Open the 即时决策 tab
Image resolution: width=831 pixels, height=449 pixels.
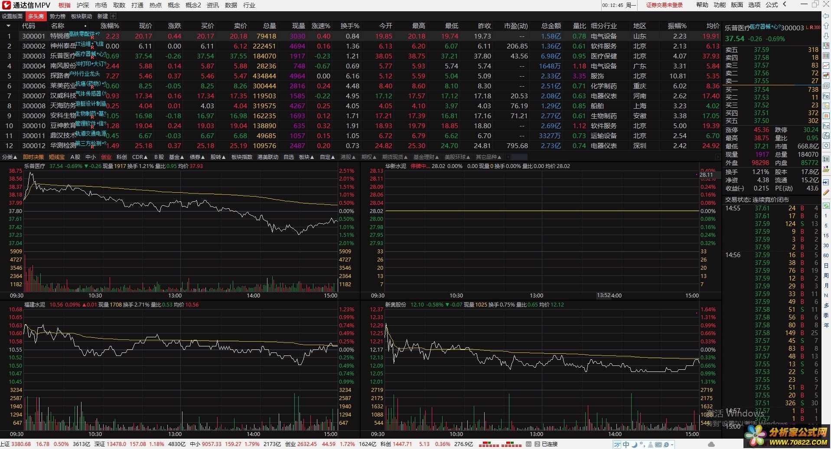(33, 157)
